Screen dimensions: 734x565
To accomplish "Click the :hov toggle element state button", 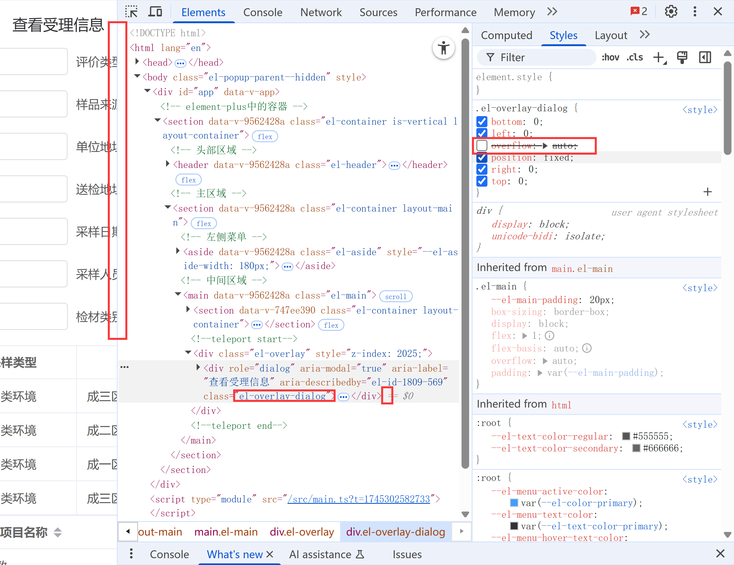I will [610, 57].
